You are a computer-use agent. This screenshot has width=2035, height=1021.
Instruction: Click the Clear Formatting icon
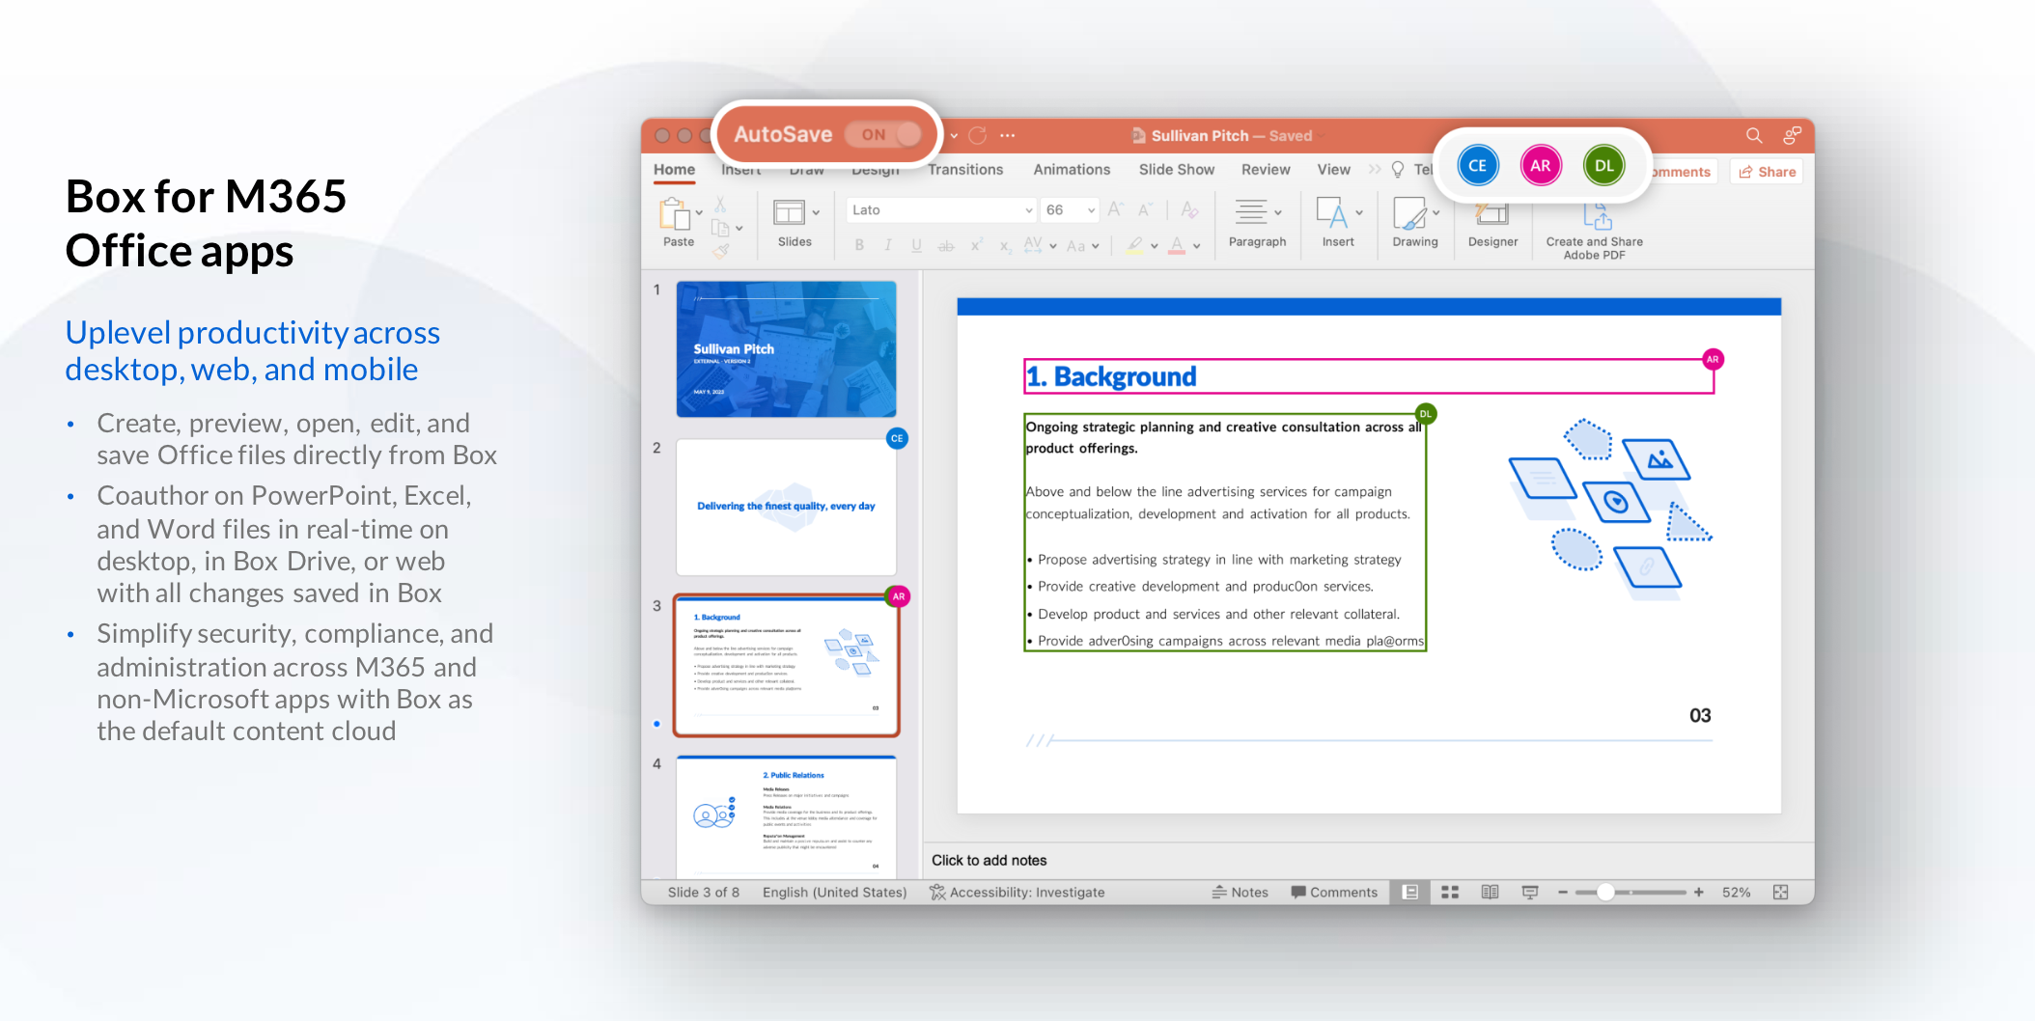[x=1189, y=209]
